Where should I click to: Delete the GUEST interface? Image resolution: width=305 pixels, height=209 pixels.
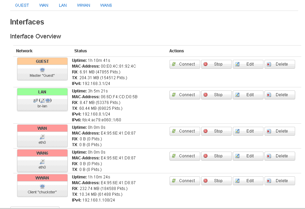click(x=280, y=64)
